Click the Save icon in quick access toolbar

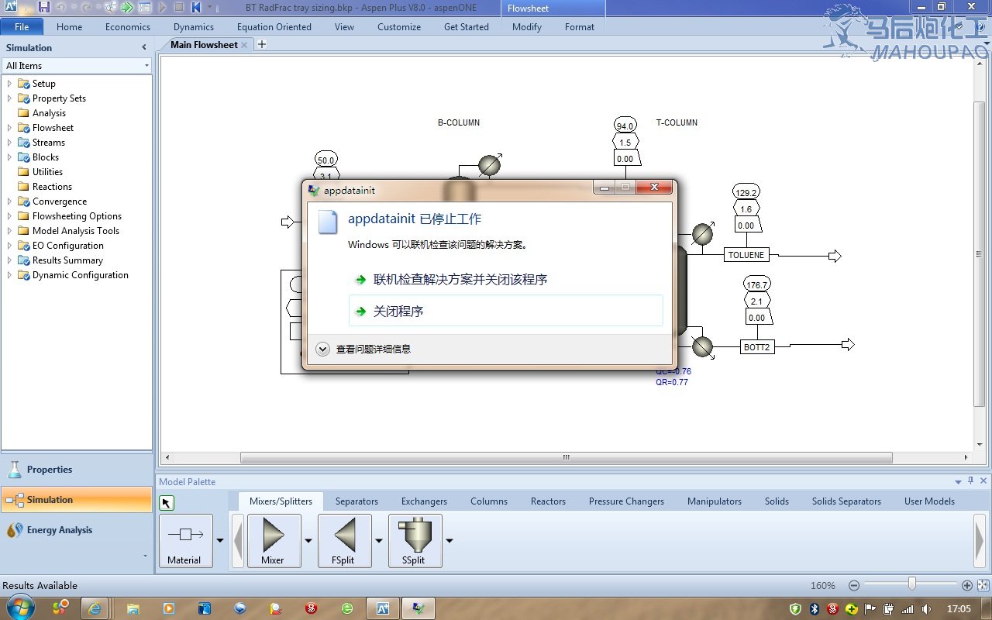point(43,7)
